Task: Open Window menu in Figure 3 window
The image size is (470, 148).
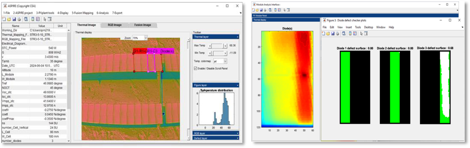Action: 381,27
